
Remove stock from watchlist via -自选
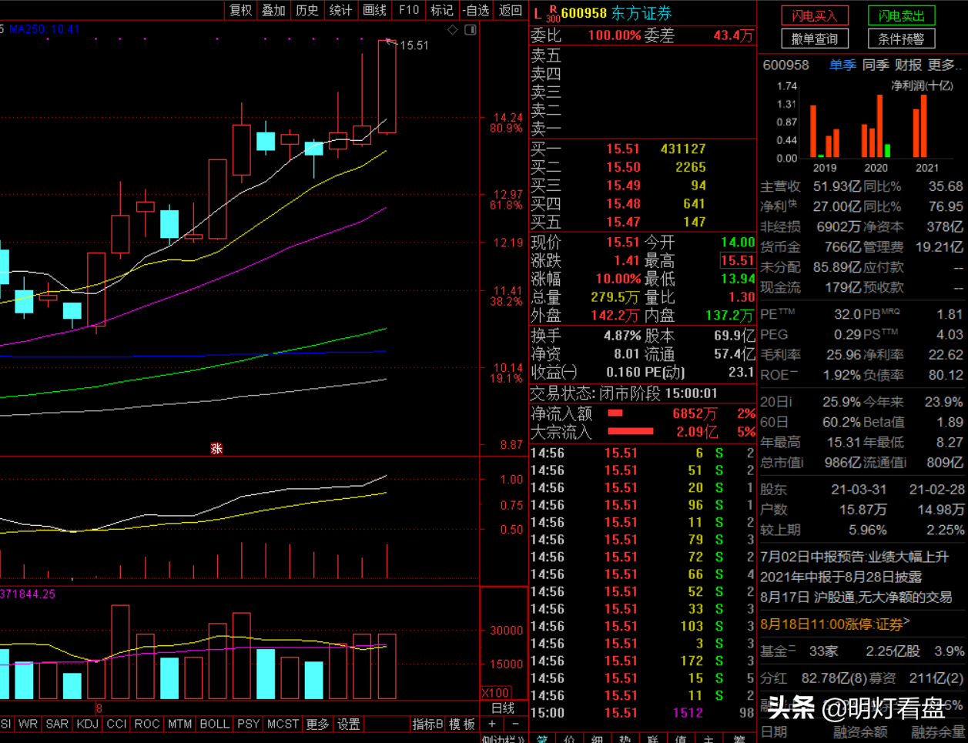click(477, 10)
